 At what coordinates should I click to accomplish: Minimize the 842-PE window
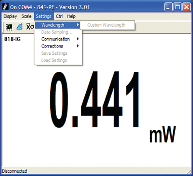[x=169, y=7]
